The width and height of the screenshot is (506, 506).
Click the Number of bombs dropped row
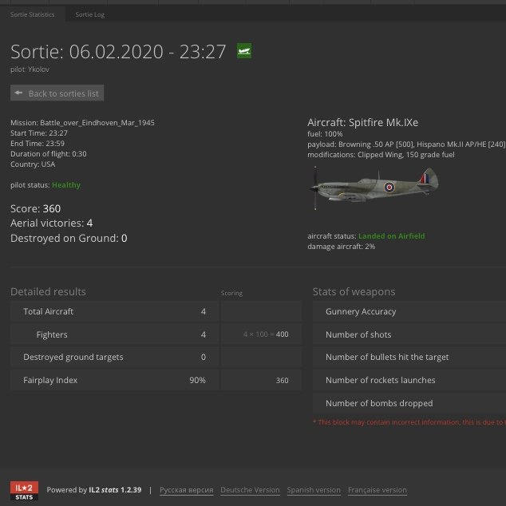tap(409, 403)
